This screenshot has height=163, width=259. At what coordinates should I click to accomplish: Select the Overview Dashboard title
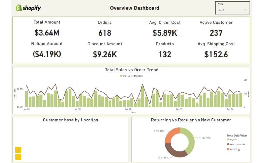[135, 8]
